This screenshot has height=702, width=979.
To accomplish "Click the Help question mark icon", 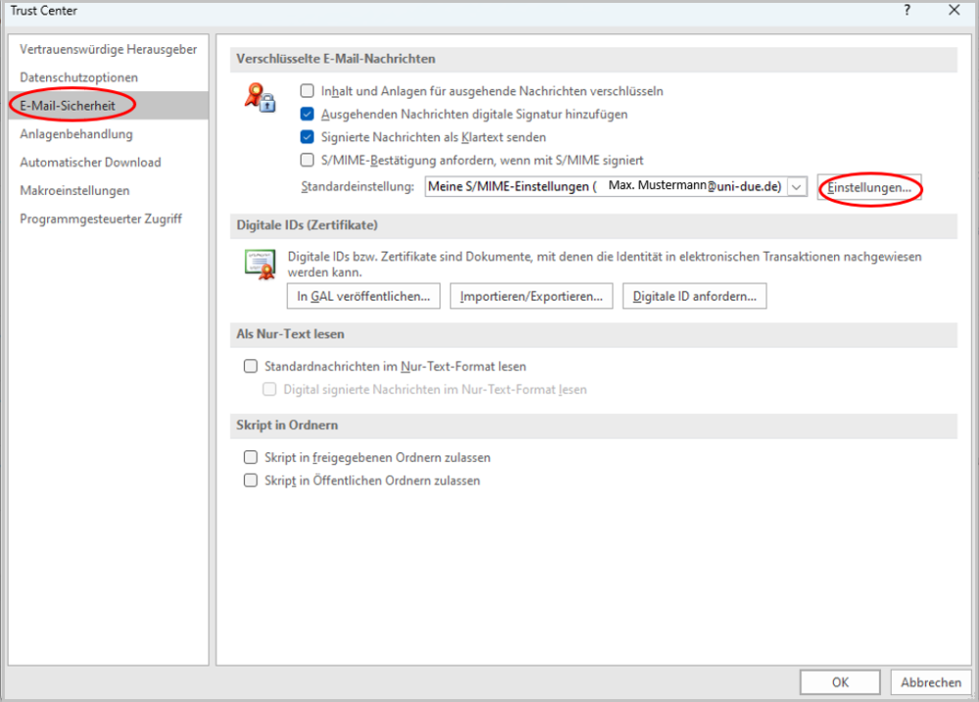I will (908, 11).
